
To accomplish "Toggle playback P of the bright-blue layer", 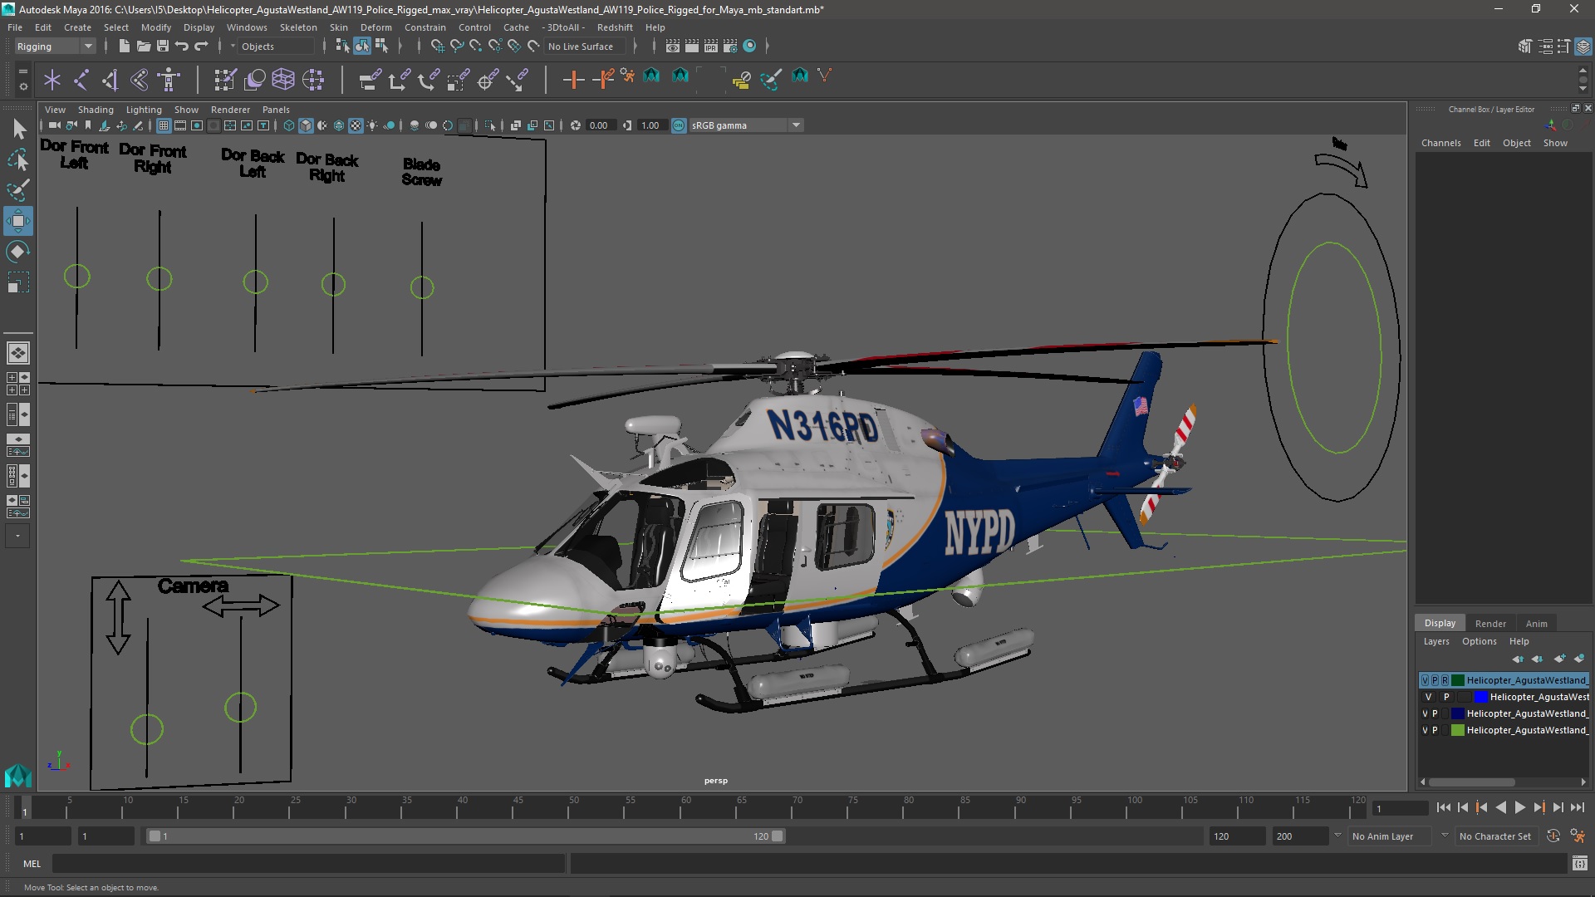I will click(x=1446, y=697).
